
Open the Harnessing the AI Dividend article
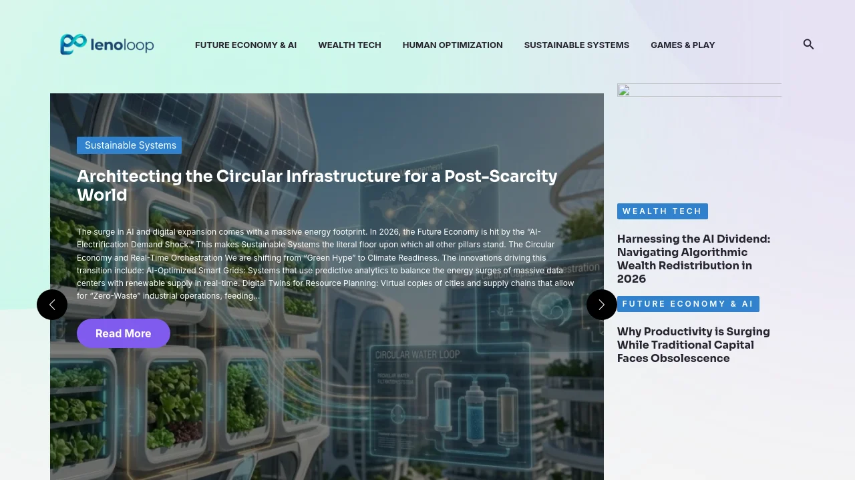point(693,259)
